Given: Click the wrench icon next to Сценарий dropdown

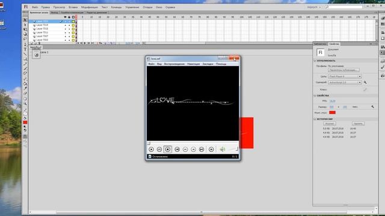Looking at the screenshot, I should click(365, 83).
